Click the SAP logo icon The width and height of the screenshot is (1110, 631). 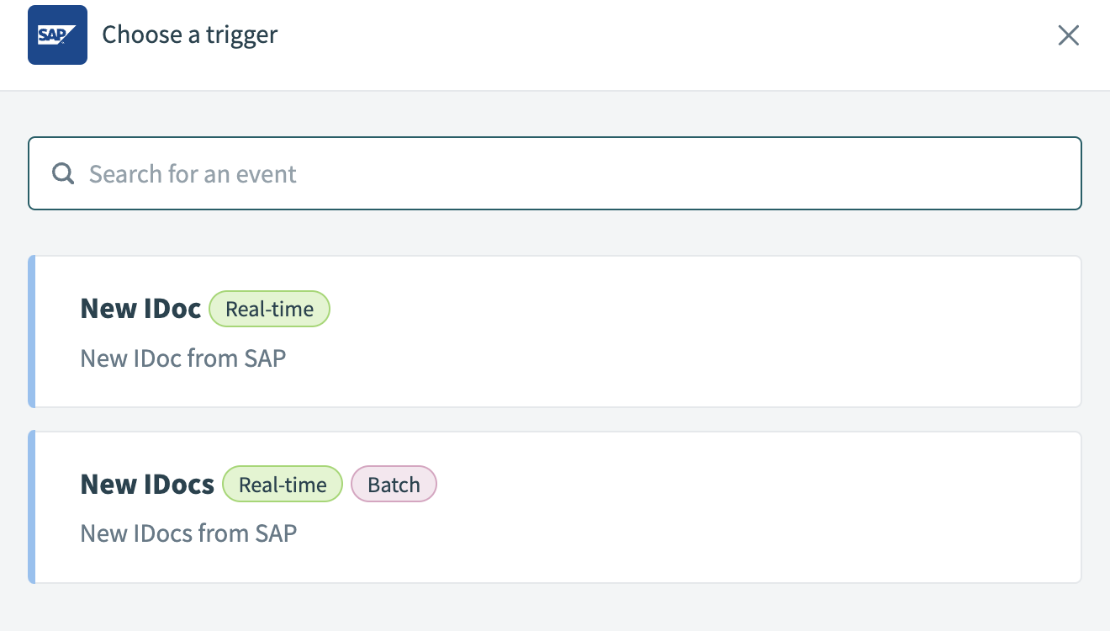(57, 34)
